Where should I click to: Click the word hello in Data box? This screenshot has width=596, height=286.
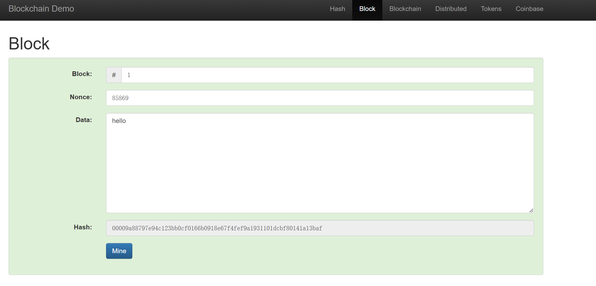[x=119, y=121]
